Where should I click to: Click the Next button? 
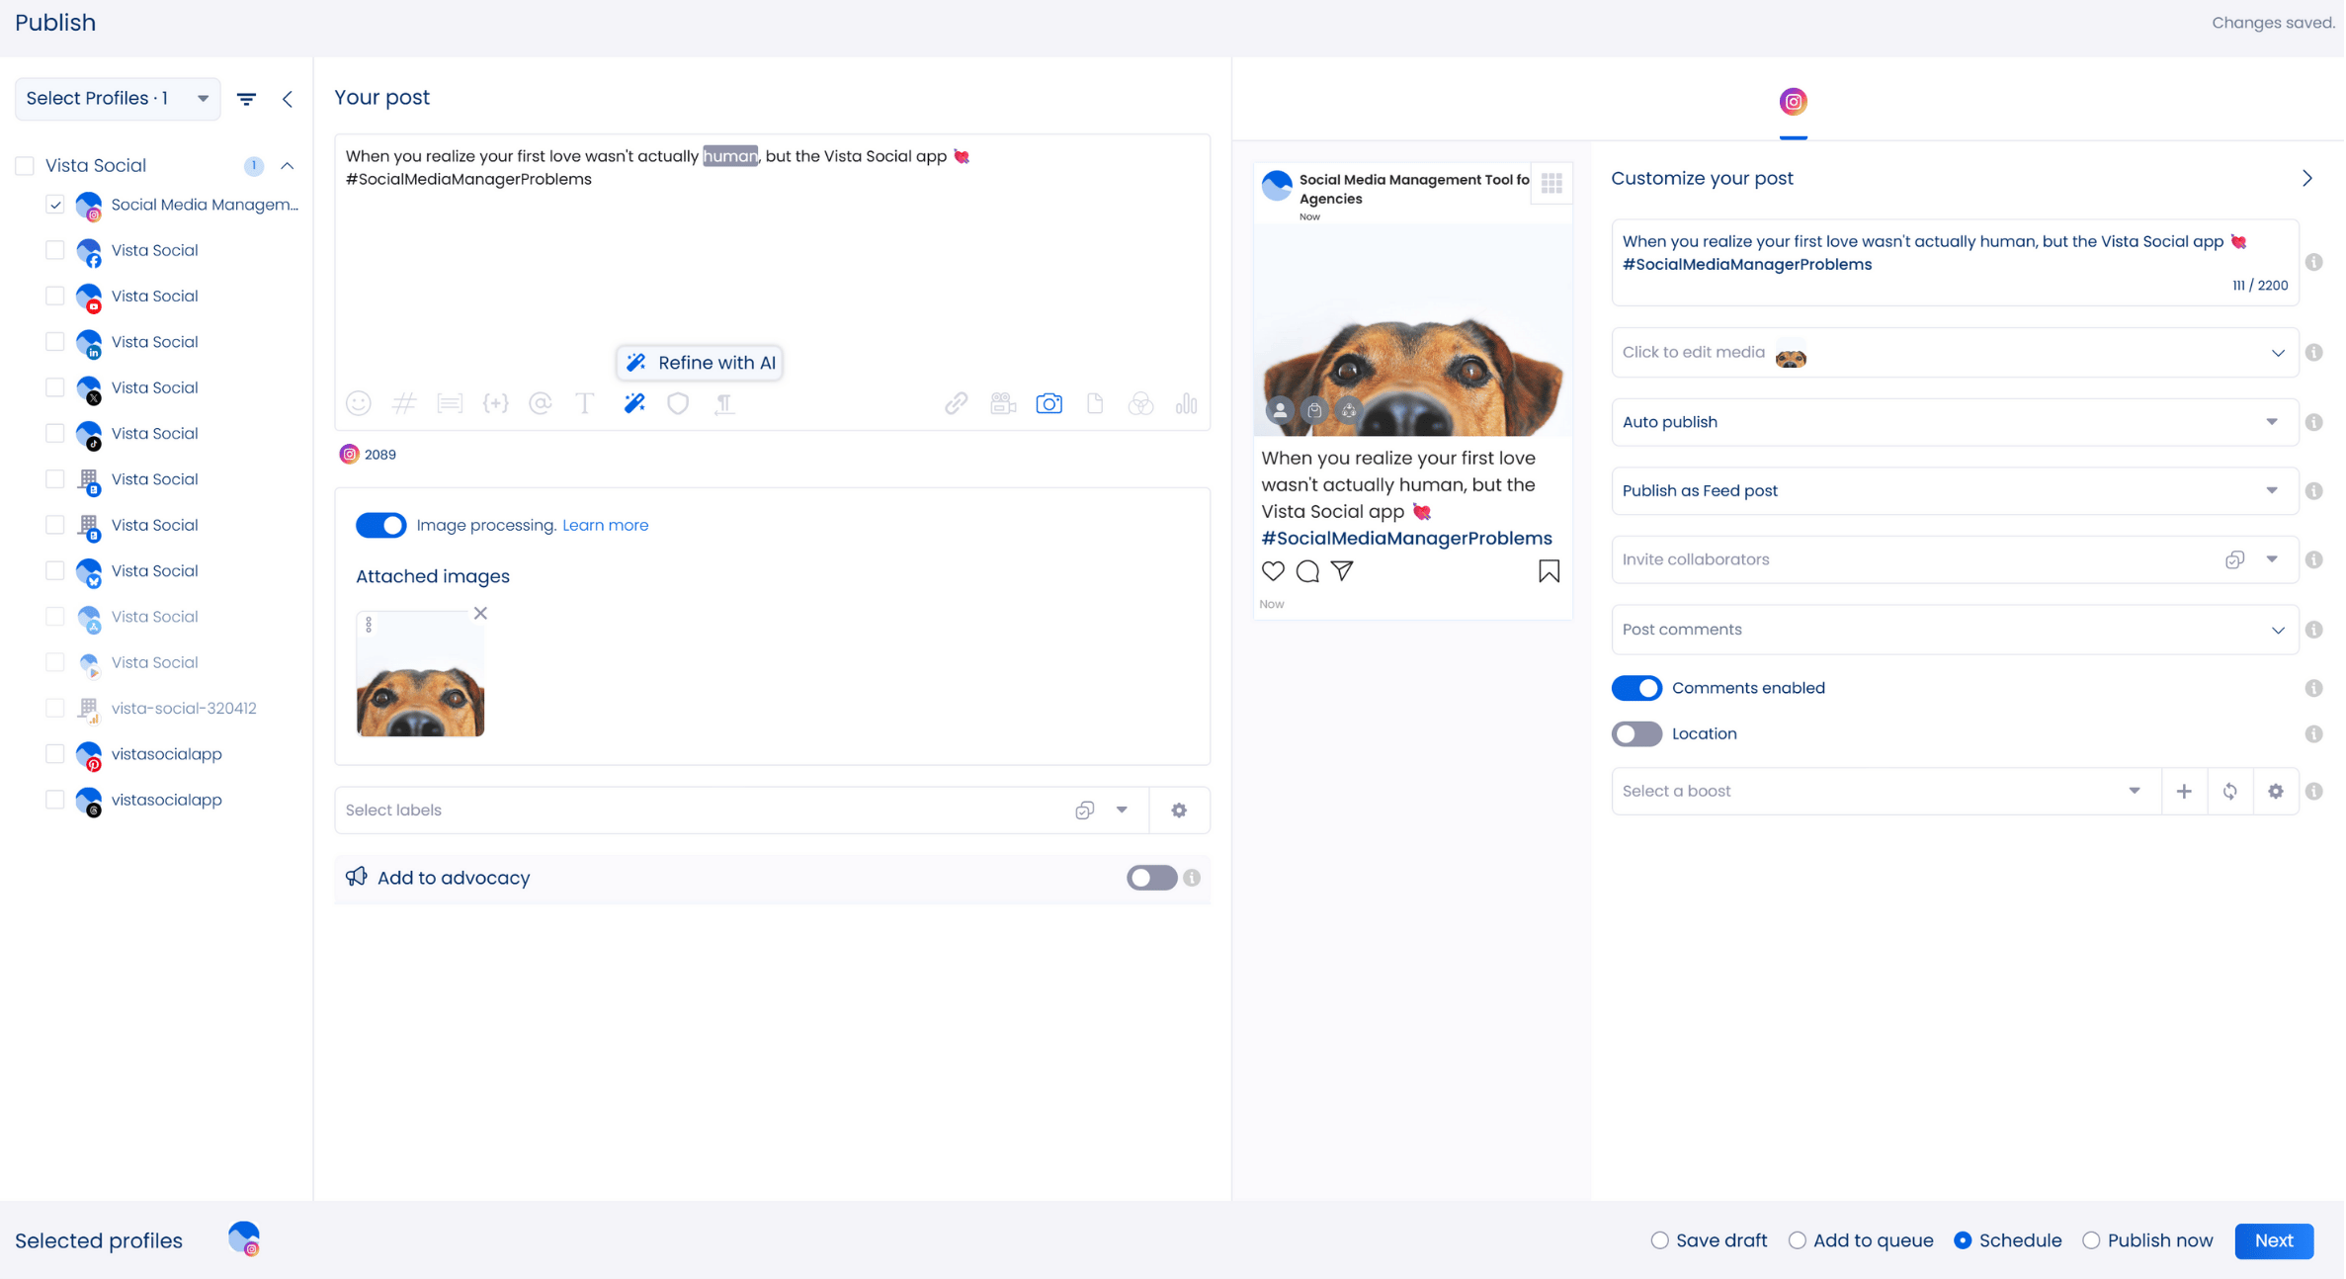click(2273, 1240)
